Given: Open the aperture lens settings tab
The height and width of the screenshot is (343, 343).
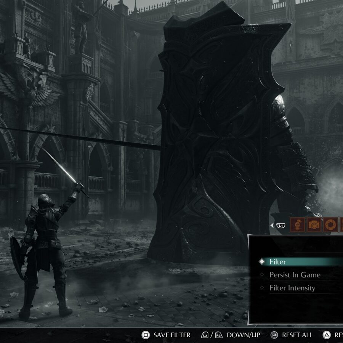Looking at the screenshot, I should 330,224.
